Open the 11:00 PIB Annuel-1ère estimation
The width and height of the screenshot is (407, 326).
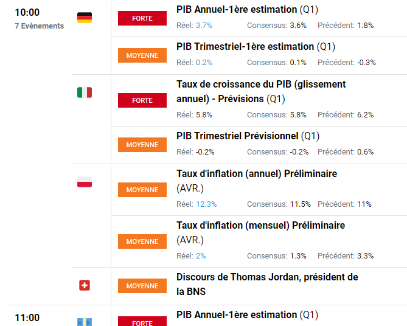tap(247, 315)
